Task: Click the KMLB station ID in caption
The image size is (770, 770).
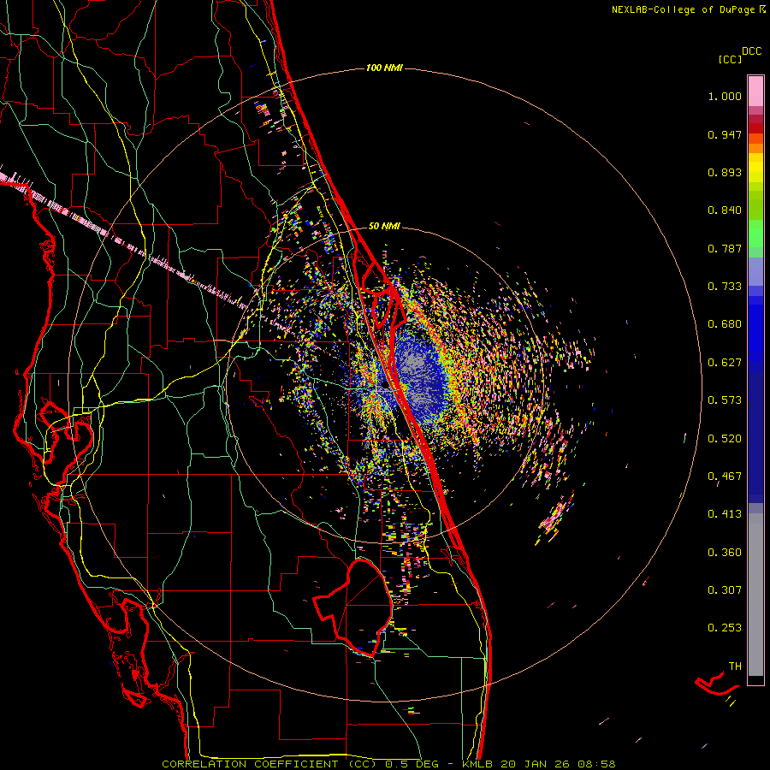Action: [477, 764]
